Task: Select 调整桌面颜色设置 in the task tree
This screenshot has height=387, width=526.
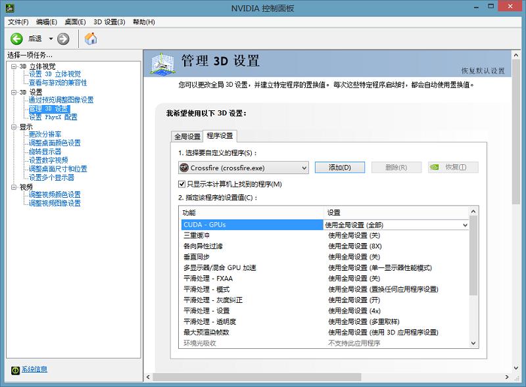Action: (55, 143)
